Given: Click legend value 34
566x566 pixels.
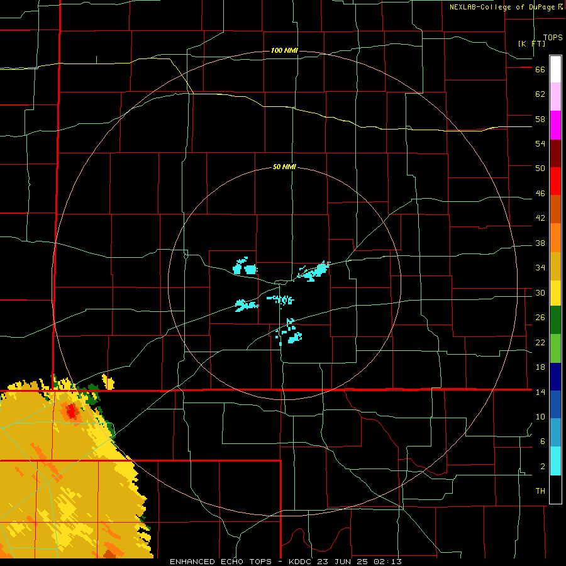Looking at the screenshot, I should click(x=540, y=268).
